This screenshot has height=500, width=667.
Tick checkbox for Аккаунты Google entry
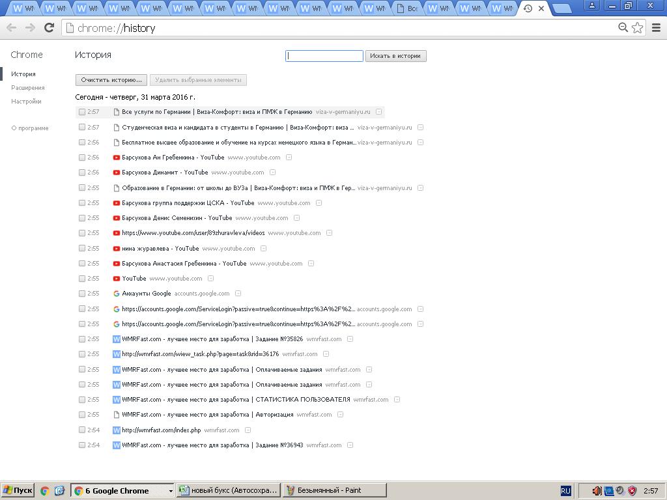click(82, 294)
